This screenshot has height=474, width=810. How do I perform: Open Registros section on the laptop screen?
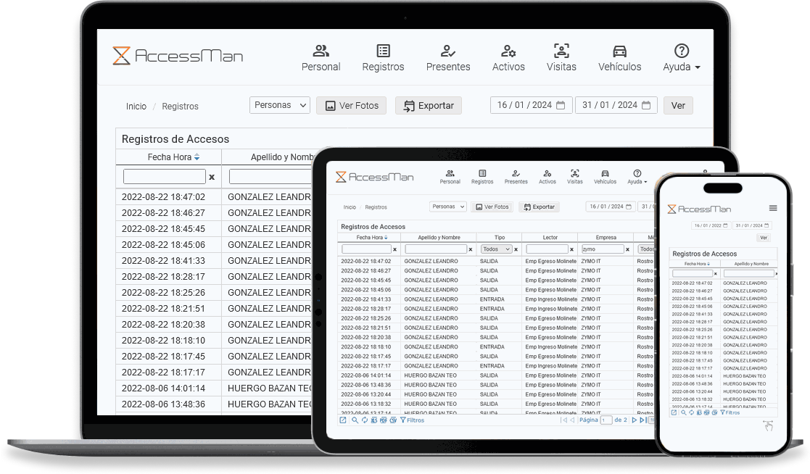tap(383, 58)
